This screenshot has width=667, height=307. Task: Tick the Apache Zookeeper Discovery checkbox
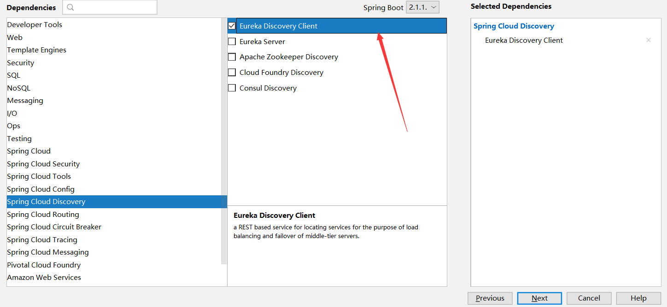(x=232, y=57)
